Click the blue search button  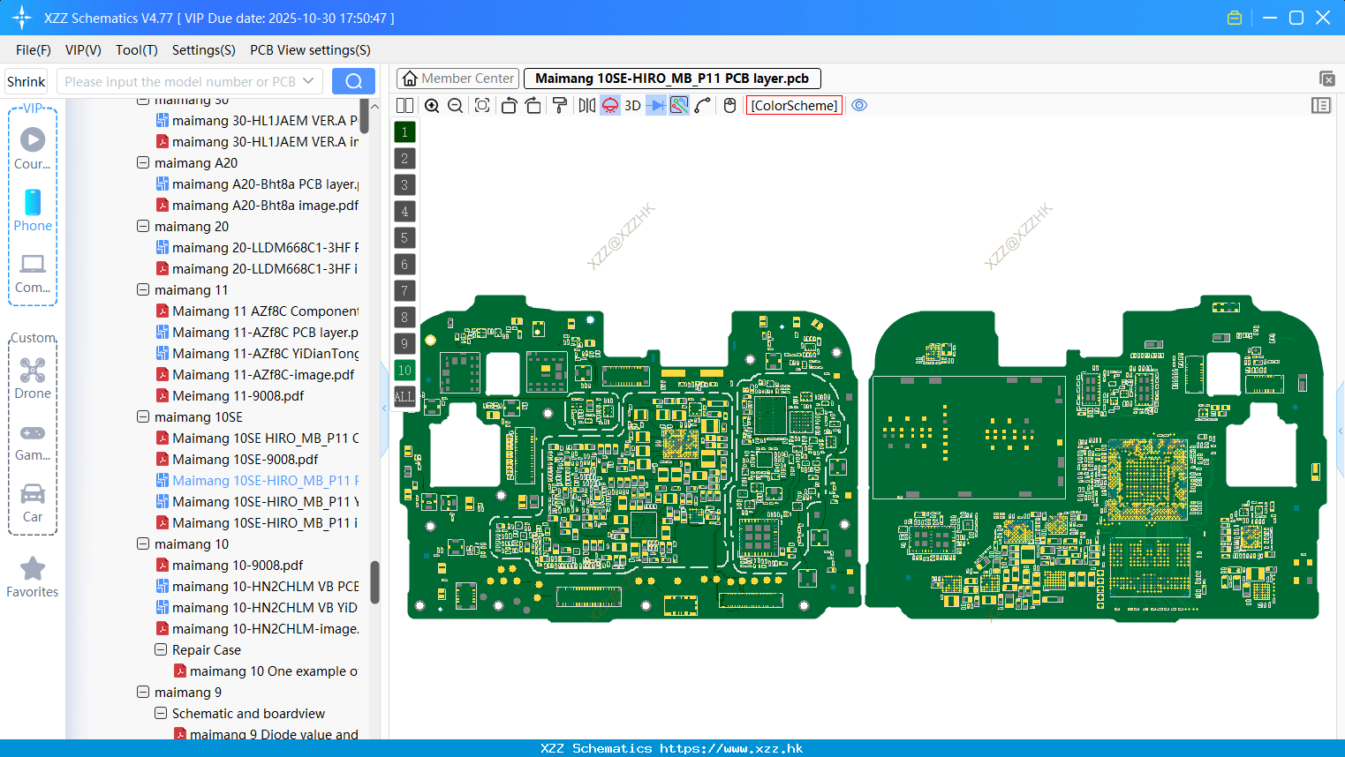coord(353,81)
